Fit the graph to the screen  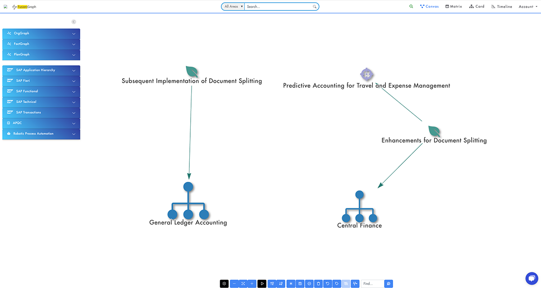tap(243, 283)
